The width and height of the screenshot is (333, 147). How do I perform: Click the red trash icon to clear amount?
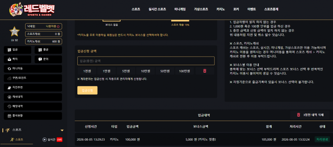pyautogui.click(x=205, y=71)
